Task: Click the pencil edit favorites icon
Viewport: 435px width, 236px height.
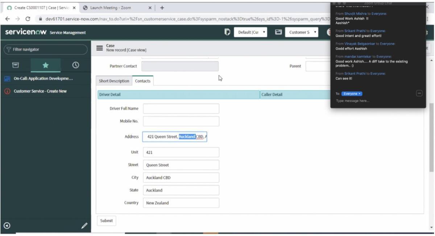Action: 84,226
